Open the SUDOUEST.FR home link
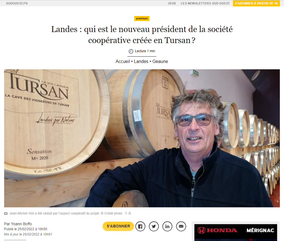Image resolution: width=284 pixels, height=241 pixels. coord(17,3)
